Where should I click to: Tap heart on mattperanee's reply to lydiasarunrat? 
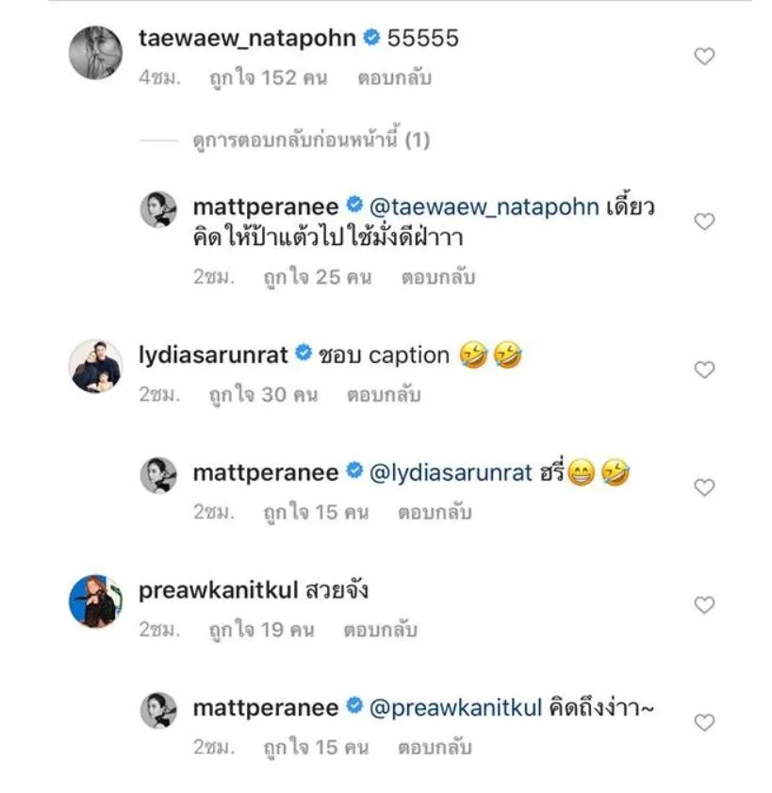pos(704,487)
